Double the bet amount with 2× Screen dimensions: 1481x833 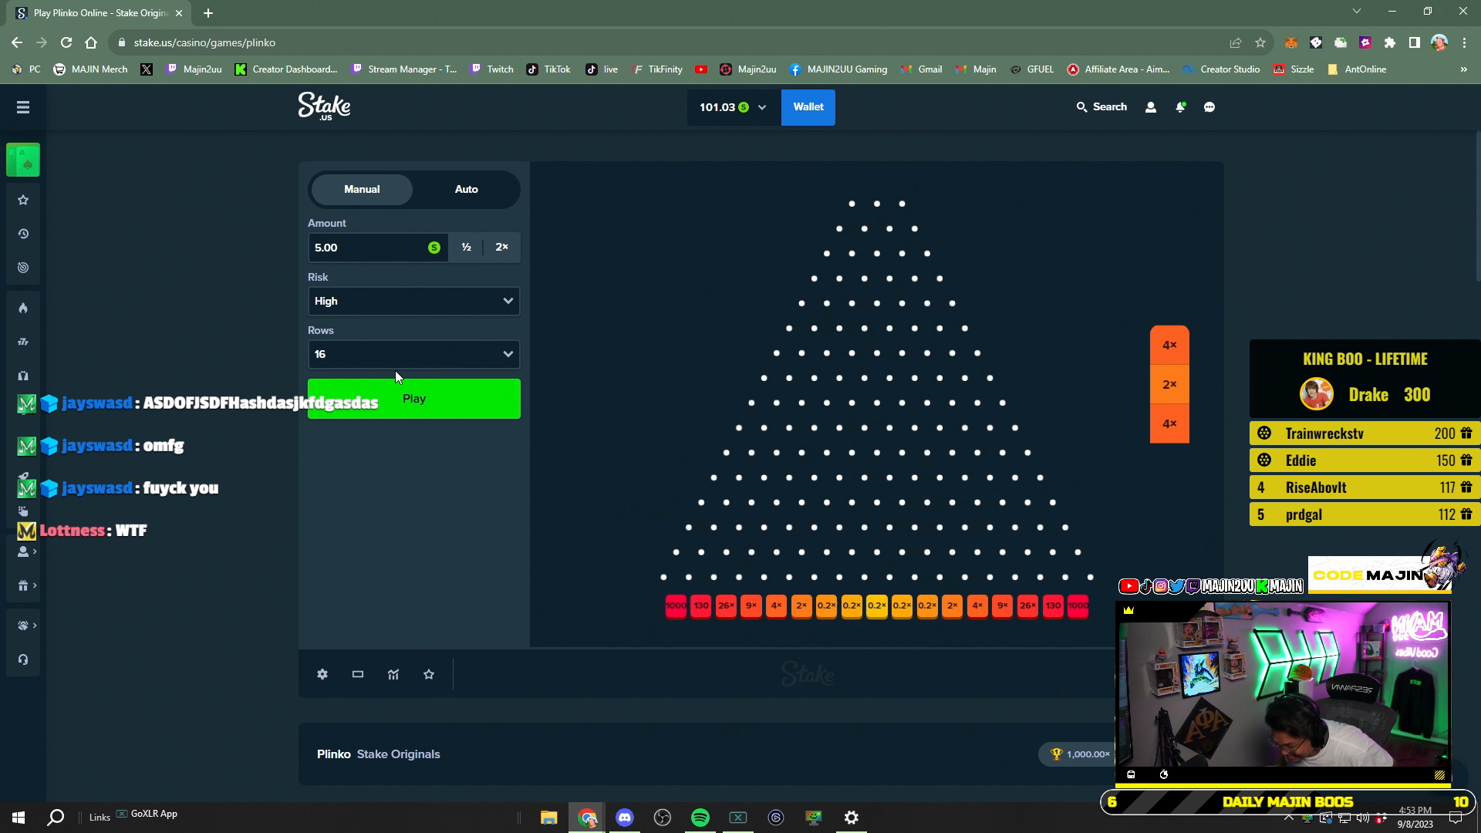pos(502,248)
